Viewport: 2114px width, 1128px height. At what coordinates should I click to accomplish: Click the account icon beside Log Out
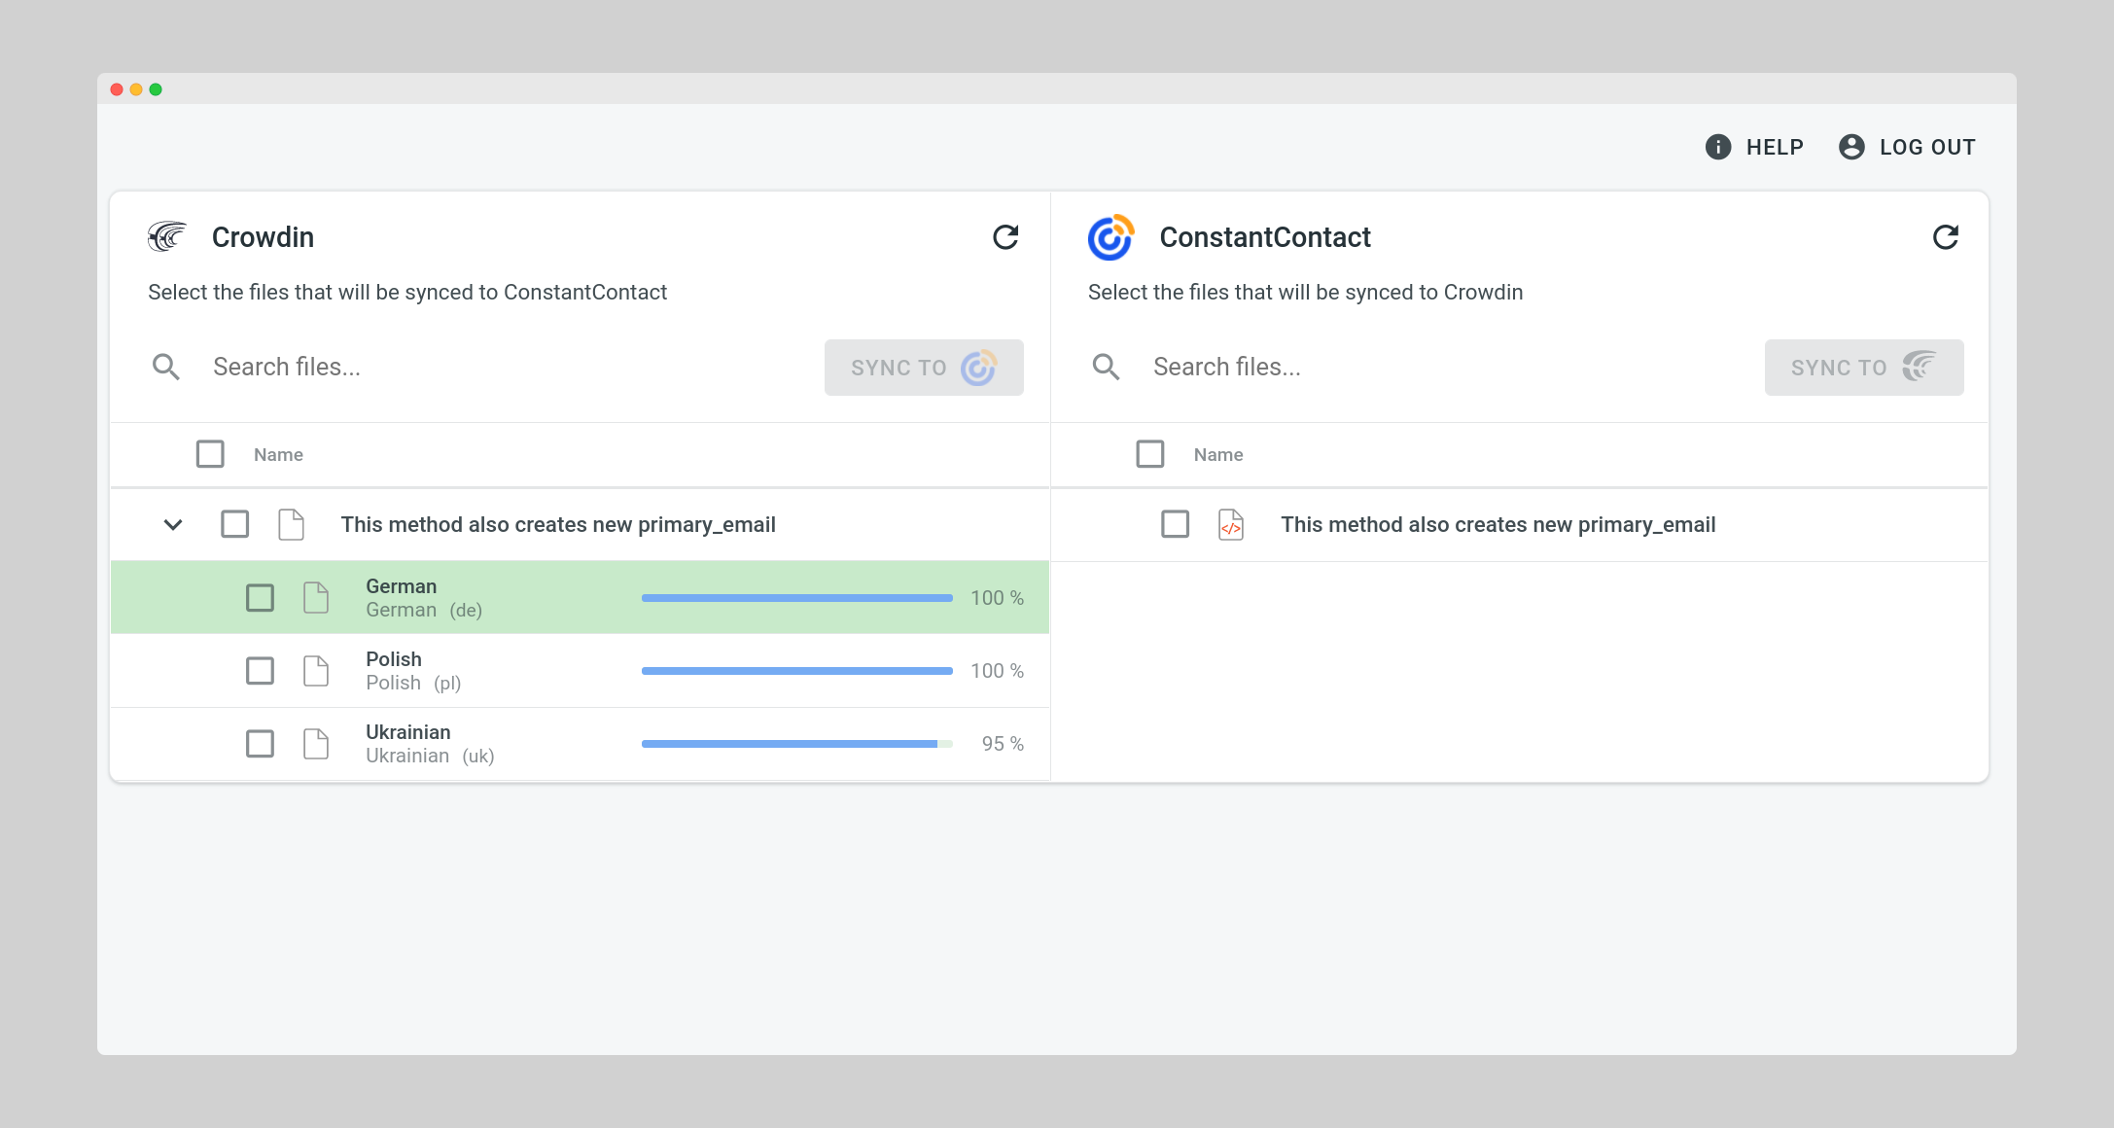tap(1851, 147)
